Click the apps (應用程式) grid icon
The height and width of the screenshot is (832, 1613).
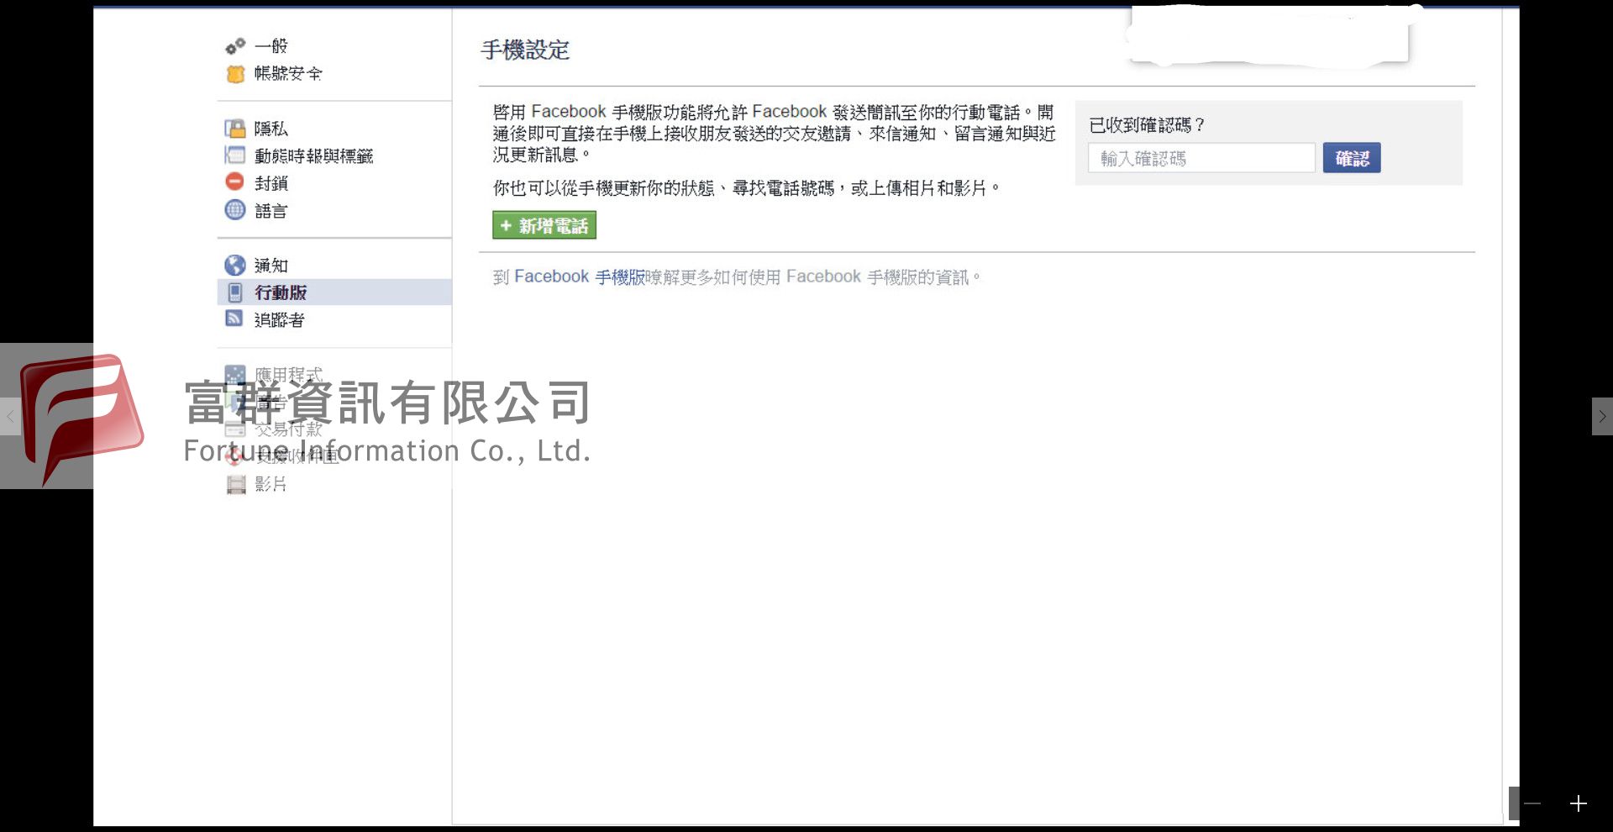235,374
